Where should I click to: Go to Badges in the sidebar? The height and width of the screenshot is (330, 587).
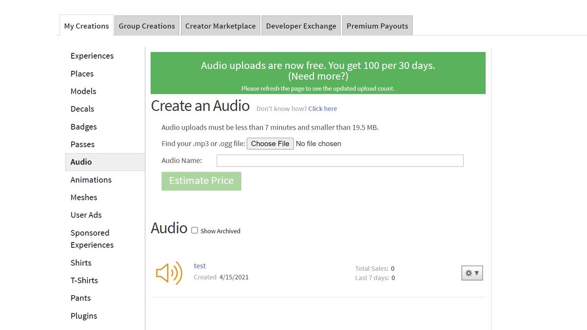tap(84, 127)
